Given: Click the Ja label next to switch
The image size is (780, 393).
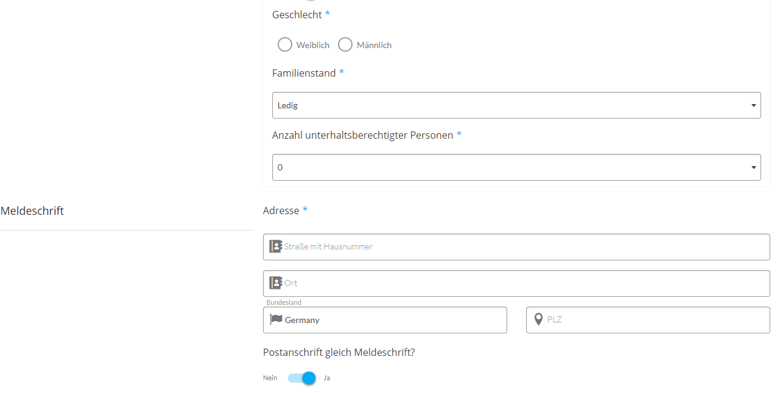Looking at the screenshot, I should [x=327, y=378].
